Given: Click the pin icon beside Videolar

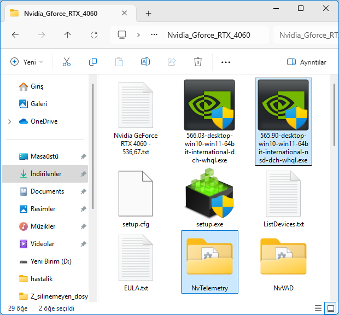Looking at the screenshot, I should 84,244.
